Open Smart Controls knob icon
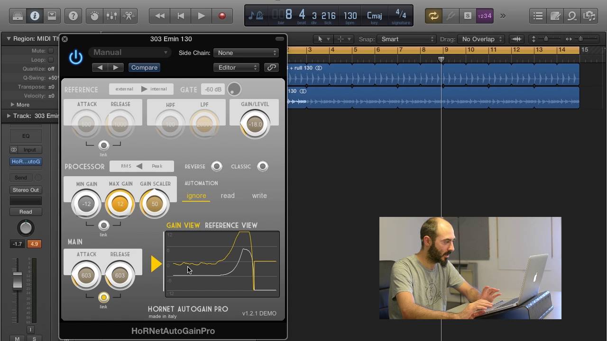Screen dimensions: 607x341 (x=94, y=16)
